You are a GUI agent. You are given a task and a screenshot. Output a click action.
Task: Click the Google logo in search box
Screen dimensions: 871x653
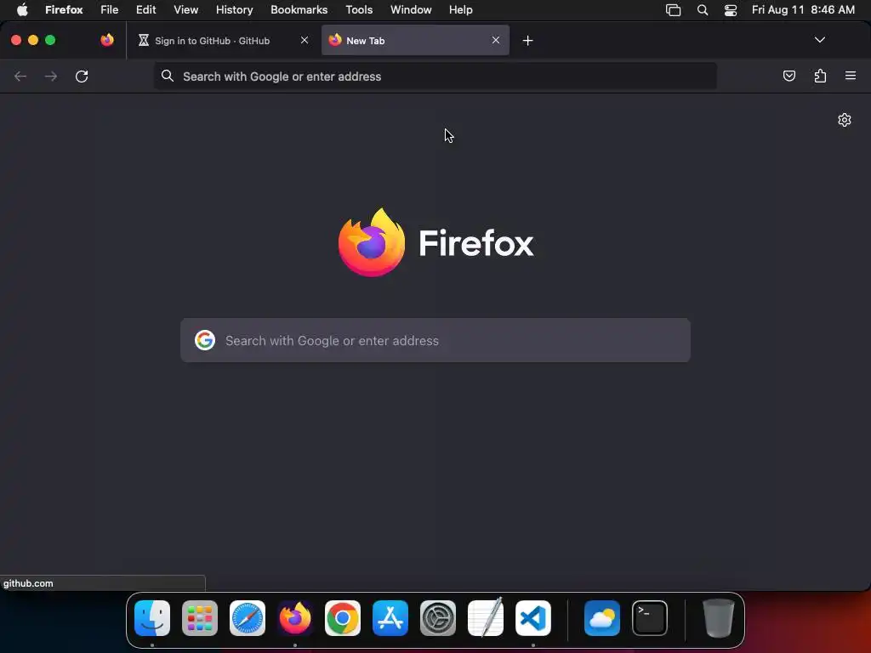pyautogui.click(x=205, y=340)
